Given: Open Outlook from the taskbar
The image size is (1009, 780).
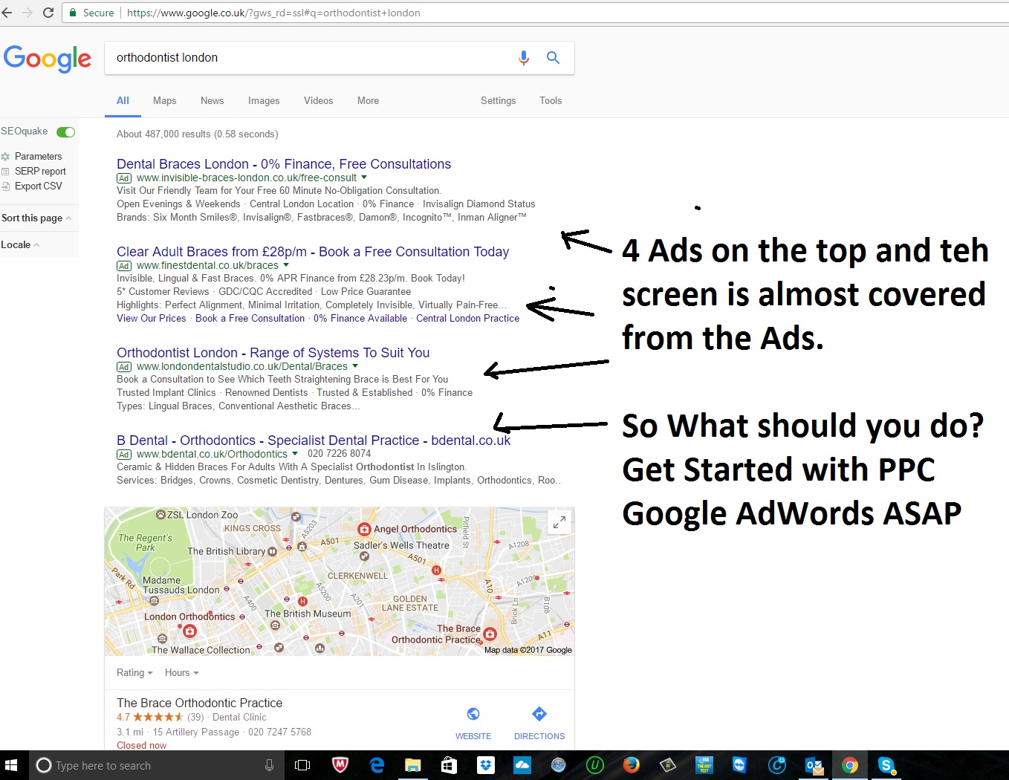Looking at the screenshot, I should click(814, 765).
